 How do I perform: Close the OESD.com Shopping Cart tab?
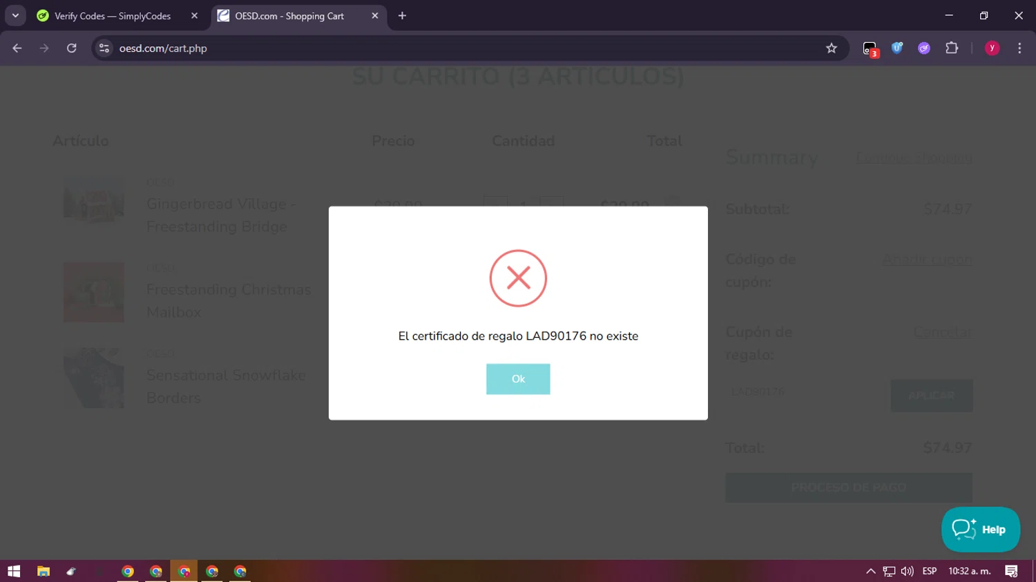point(375,16)
